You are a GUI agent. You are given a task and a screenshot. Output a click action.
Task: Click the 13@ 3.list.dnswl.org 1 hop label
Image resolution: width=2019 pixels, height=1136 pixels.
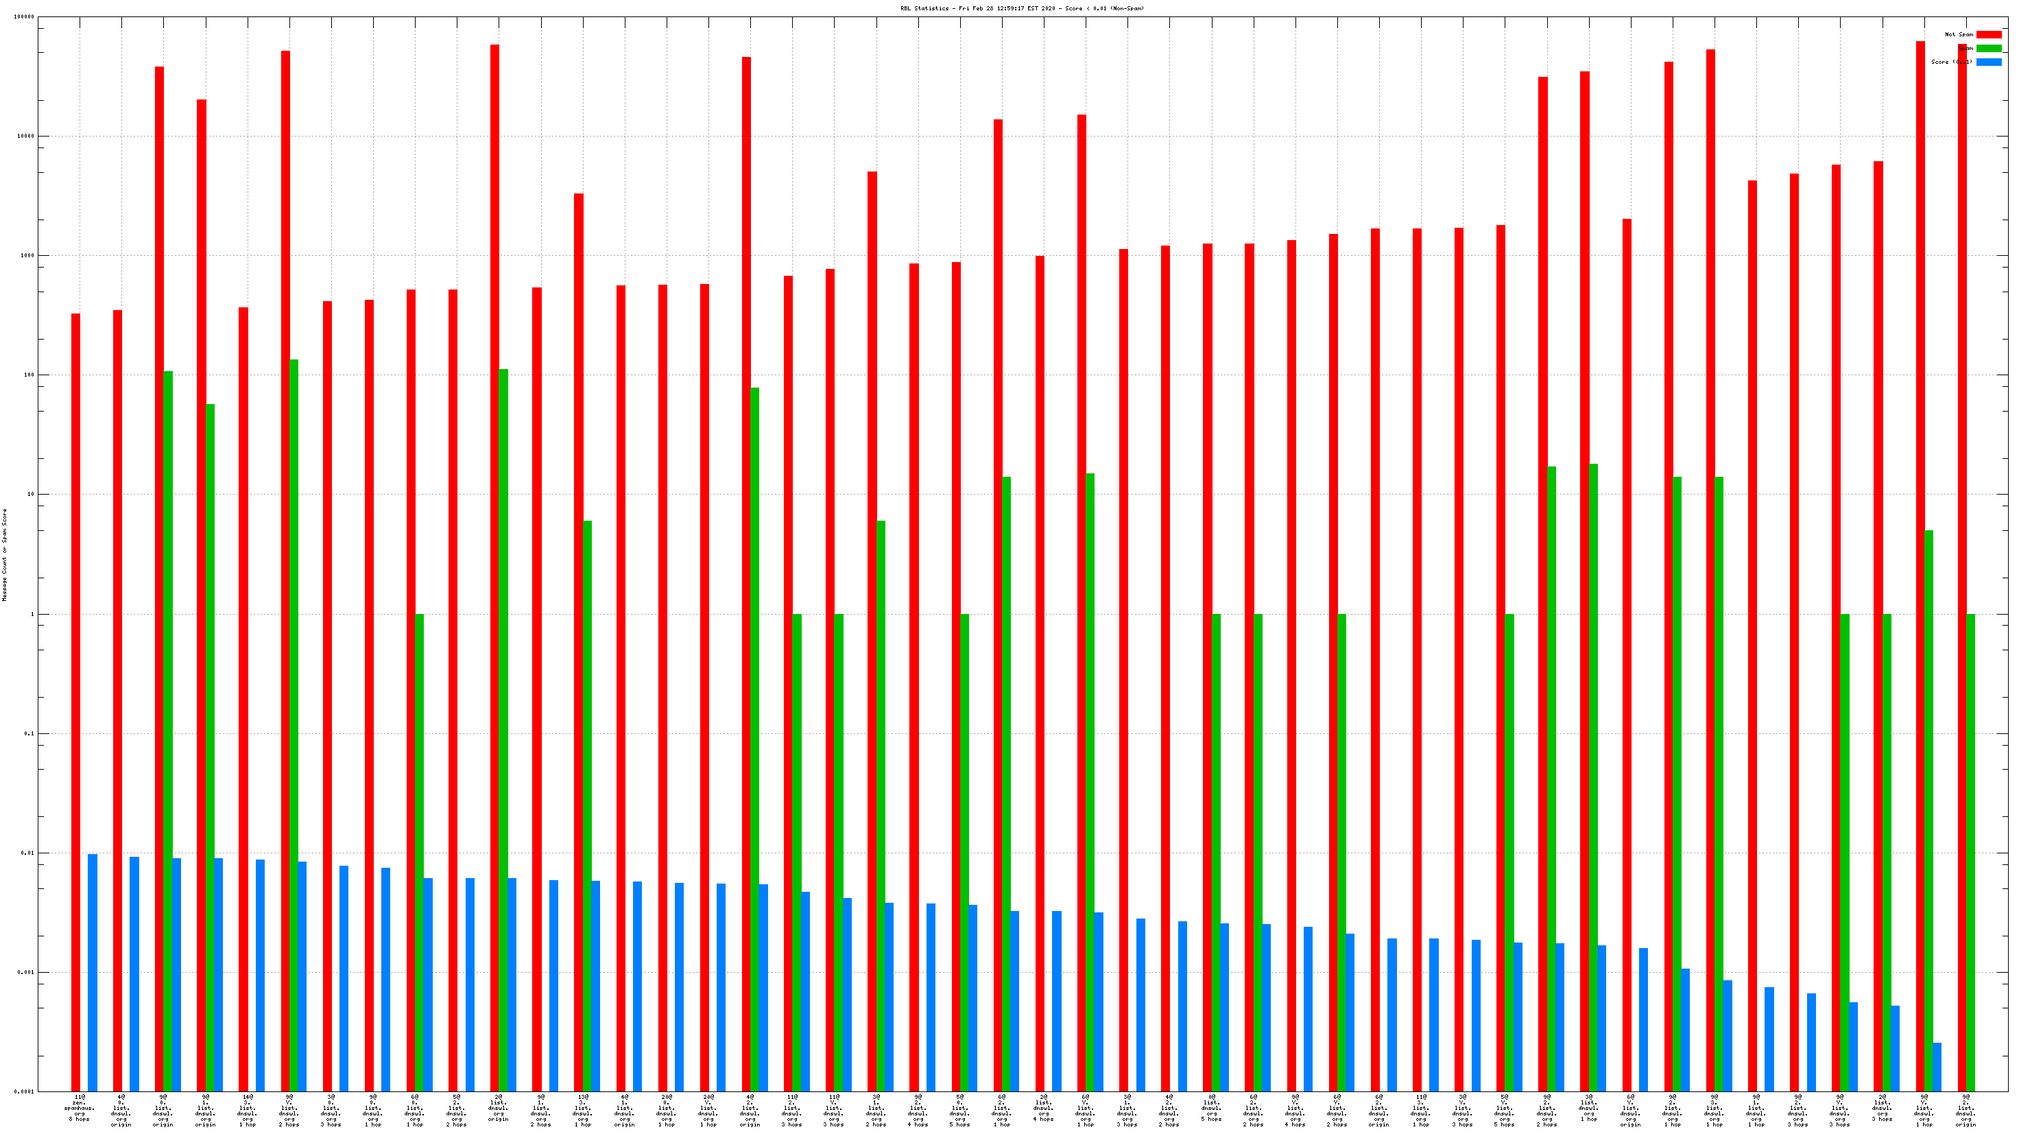point(582,1110)
